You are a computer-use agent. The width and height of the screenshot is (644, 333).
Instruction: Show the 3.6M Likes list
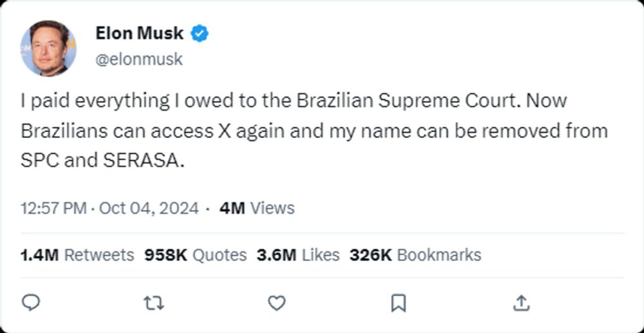[x=298, y=255]
